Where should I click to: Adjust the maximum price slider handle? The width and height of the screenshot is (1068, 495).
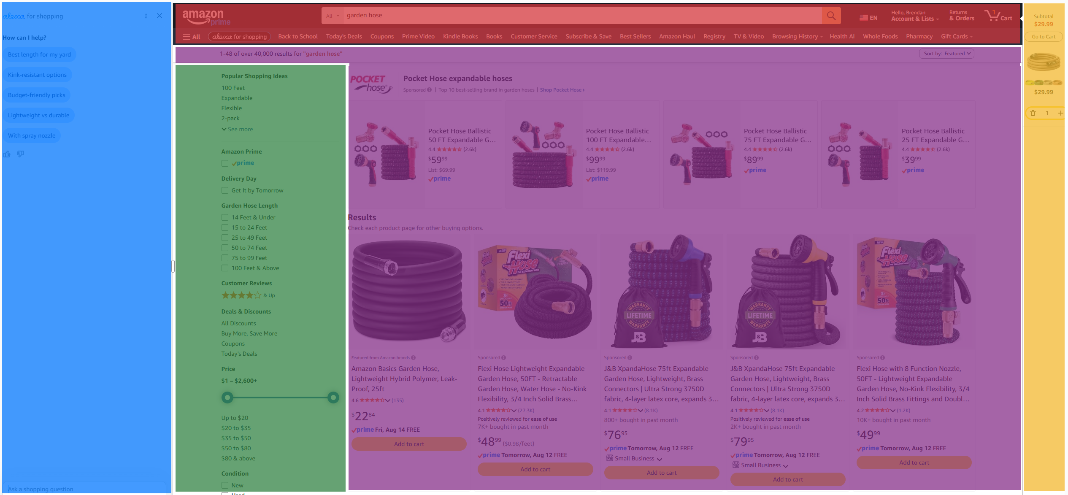[333, 398]
